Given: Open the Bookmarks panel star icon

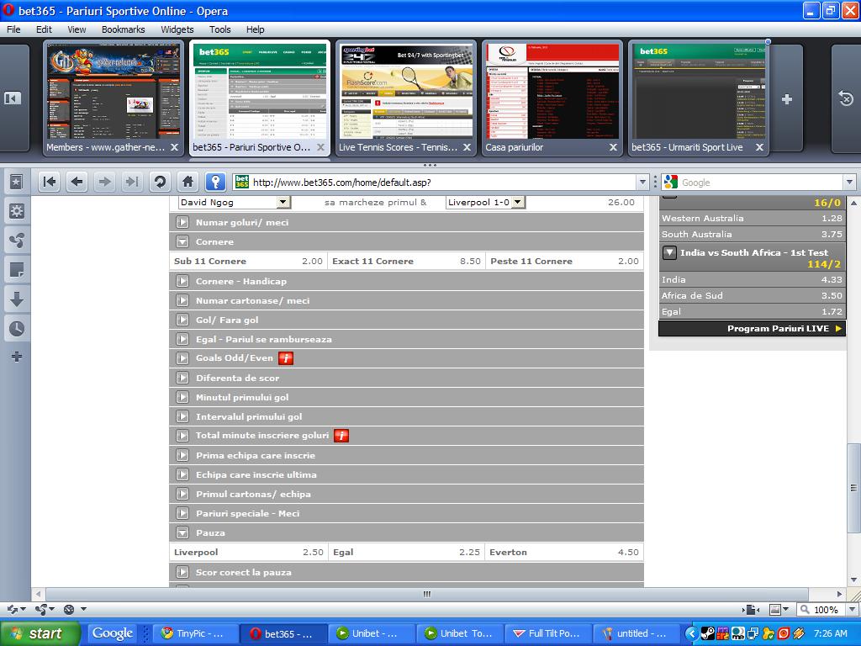Looking at the screenshot, I should tap(17, 182).
